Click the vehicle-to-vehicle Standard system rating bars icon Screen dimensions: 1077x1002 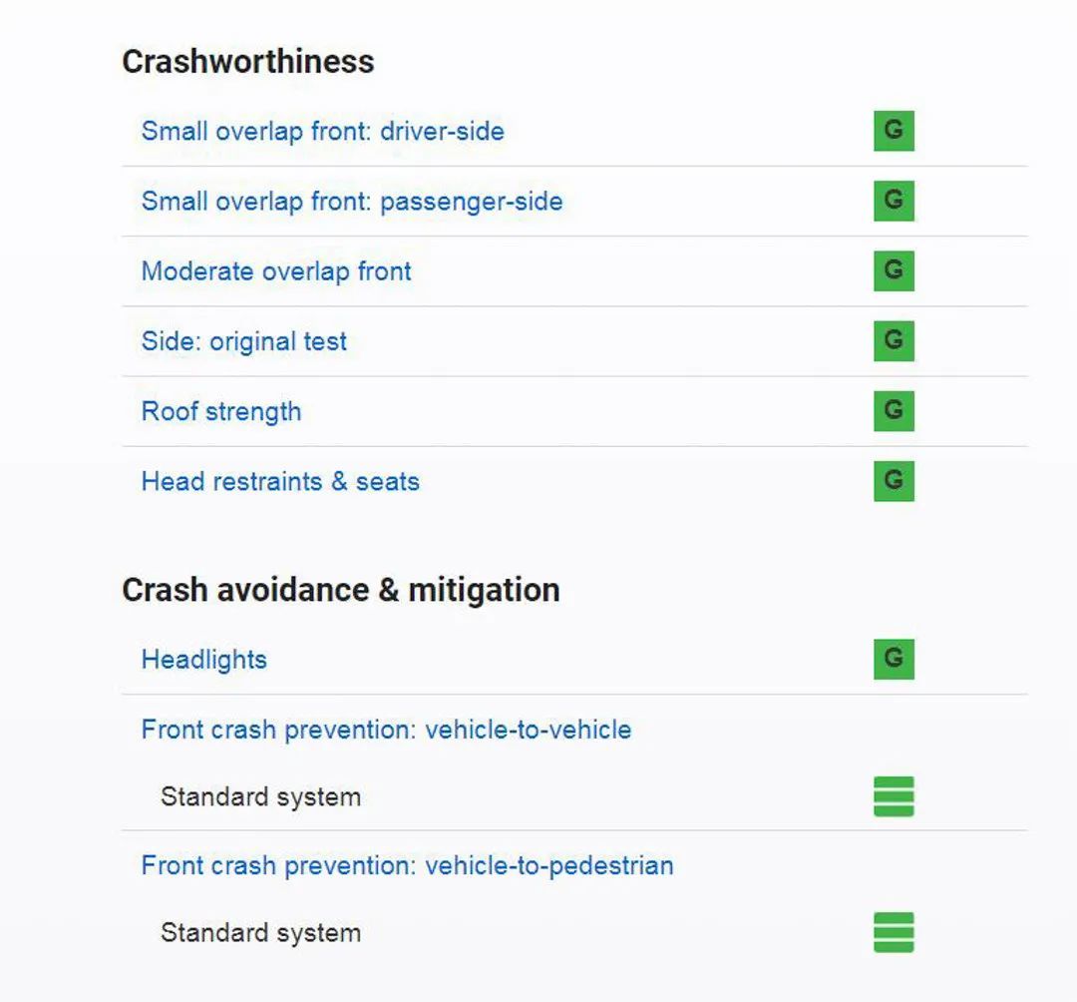(x=894, y=796)
